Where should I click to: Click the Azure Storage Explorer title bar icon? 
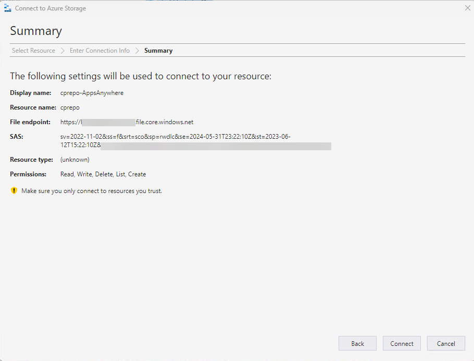(x=8, y=8)
